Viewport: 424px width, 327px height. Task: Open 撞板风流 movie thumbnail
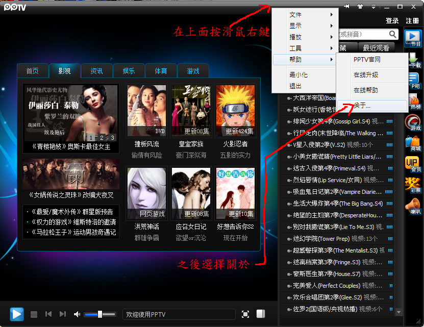coord(146,111)
